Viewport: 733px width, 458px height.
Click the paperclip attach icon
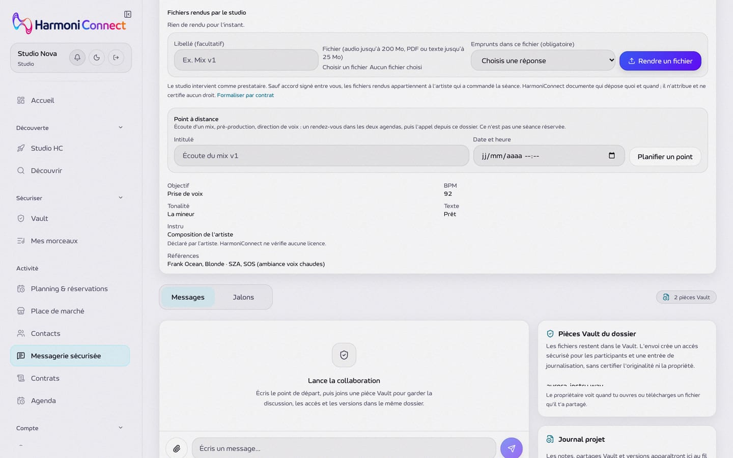(x=177, y=448)
